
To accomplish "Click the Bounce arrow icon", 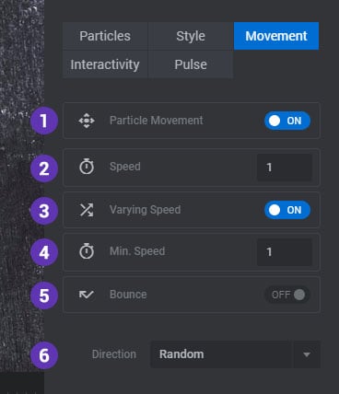I will point(87,295).
